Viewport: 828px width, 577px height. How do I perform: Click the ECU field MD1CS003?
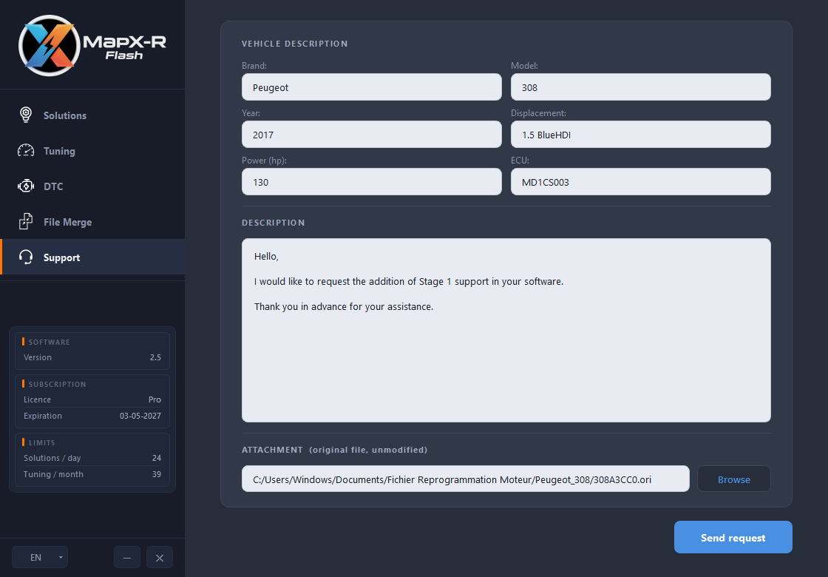tap(640, 182)
